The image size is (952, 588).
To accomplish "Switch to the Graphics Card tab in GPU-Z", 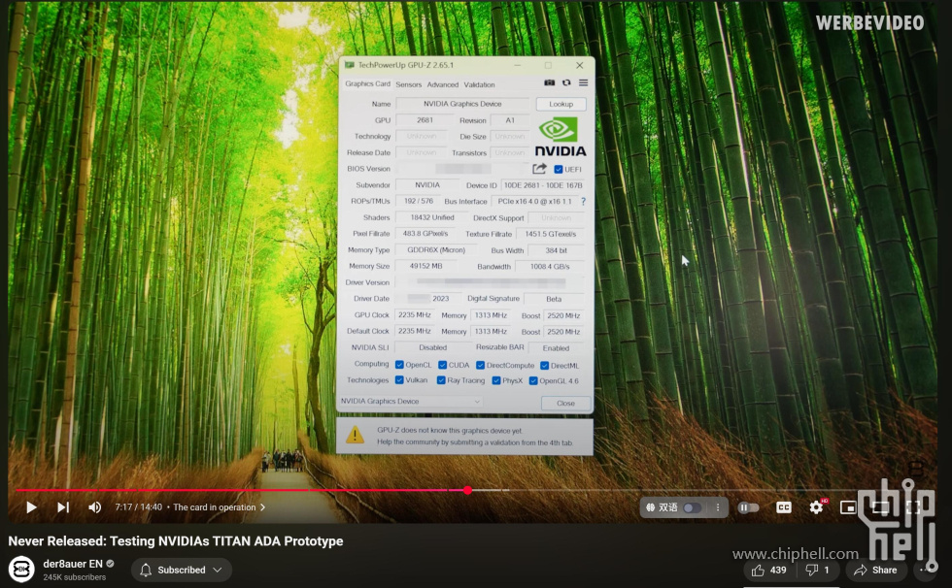I will coord(367,83).
